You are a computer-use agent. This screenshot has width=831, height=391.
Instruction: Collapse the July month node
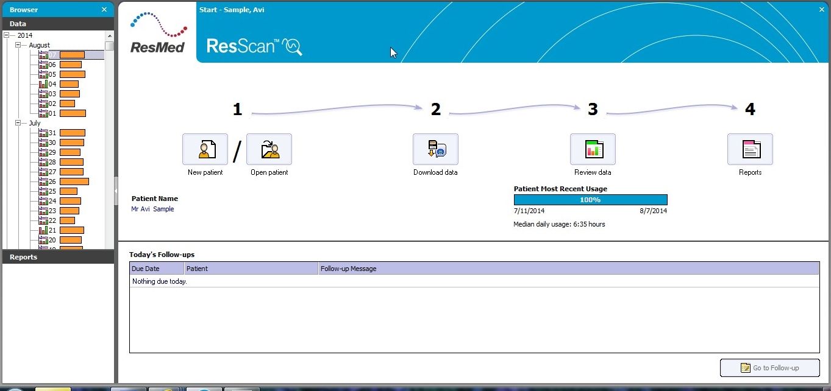coord(18,123)
